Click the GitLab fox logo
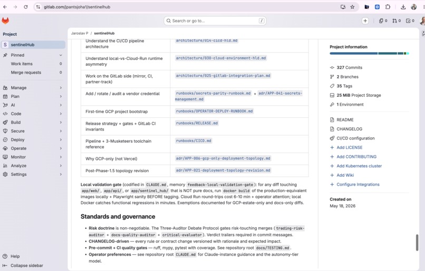 pos(5,21)
